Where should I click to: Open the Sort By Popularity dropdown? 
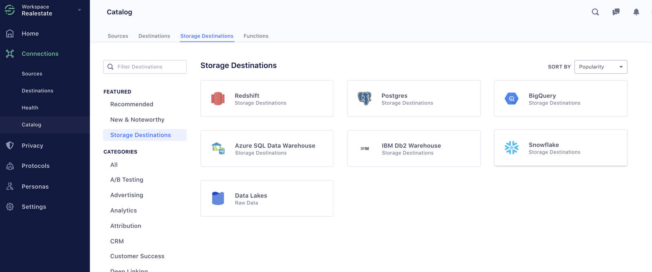601,67
